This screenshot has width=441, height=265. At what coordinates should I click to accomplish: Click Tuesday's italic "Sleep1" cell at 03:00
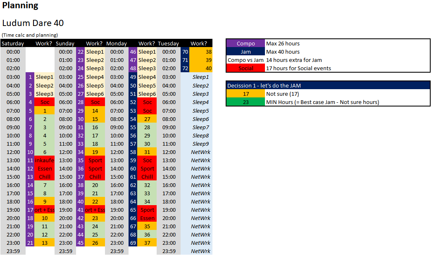(200, 77)
